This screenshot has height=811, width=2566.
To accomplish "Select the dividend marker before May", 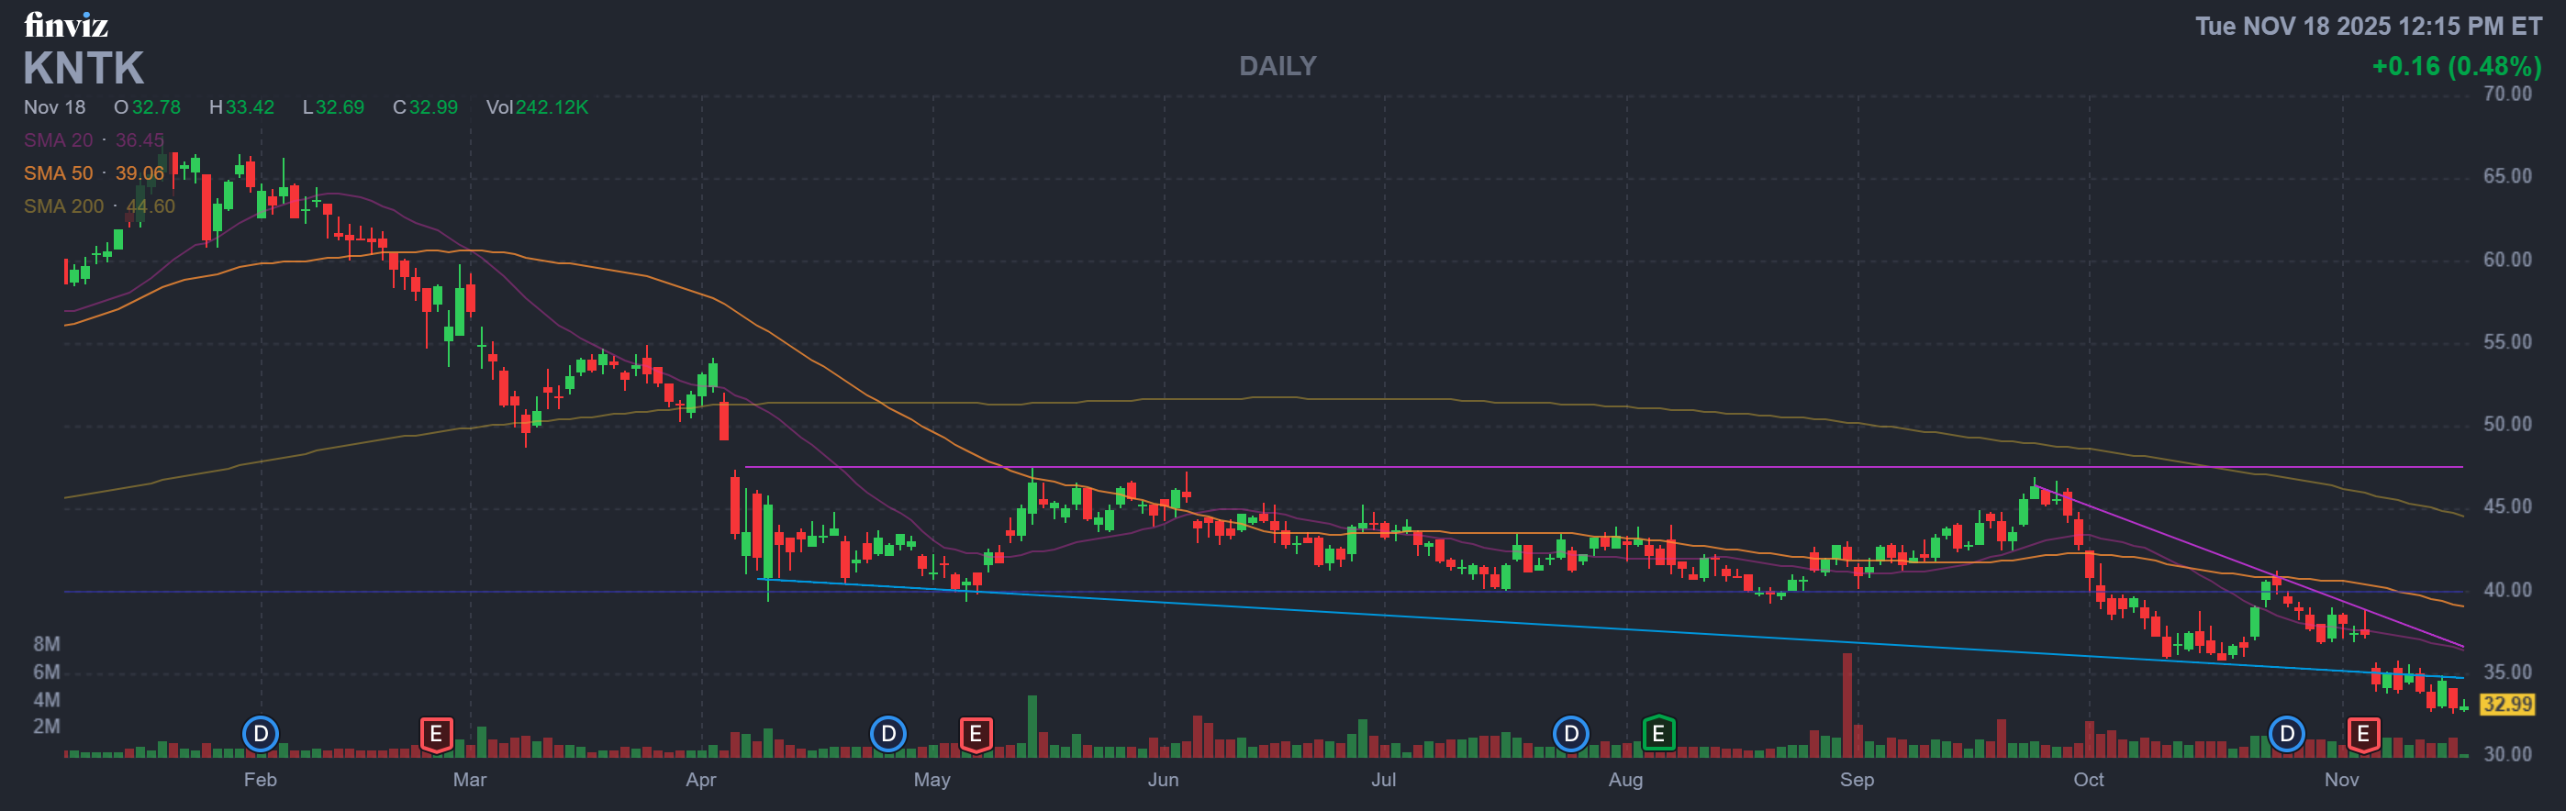I will point(887,734).
